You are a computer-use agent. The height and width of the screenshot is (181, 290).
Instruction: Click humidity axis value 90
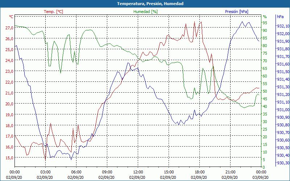tap(265, 30)
